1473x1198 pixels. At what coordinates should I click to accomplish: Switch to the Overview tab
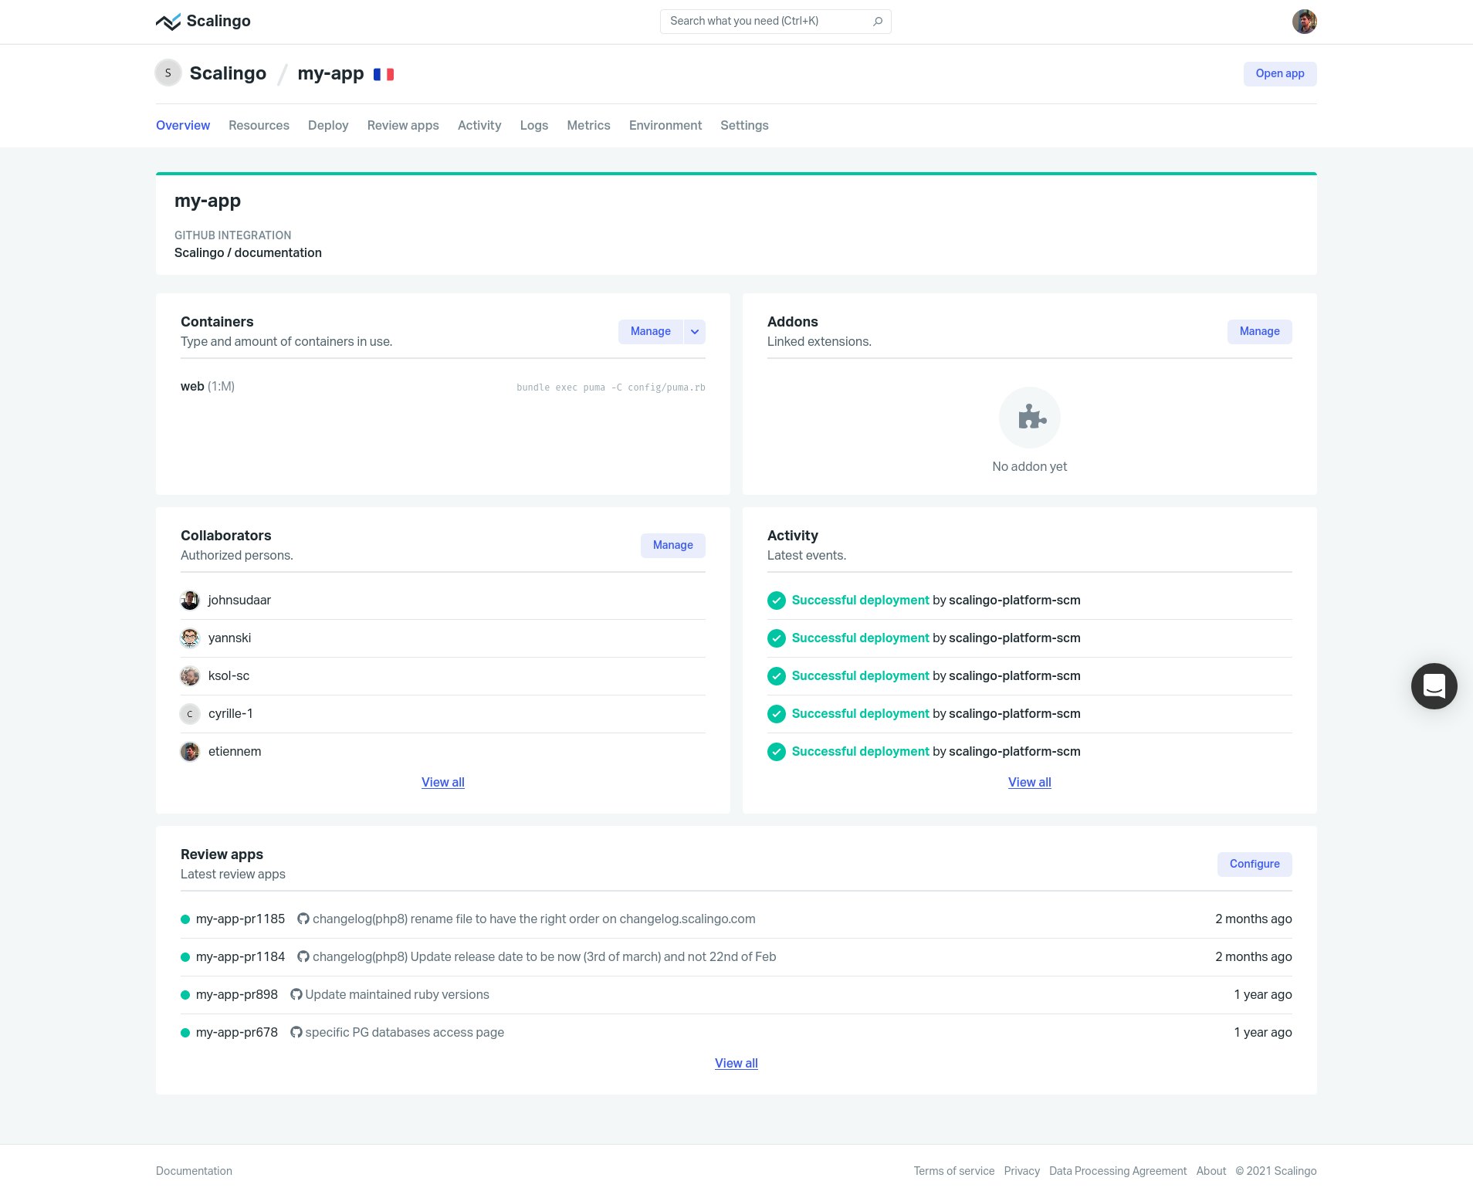click(183, 125)
